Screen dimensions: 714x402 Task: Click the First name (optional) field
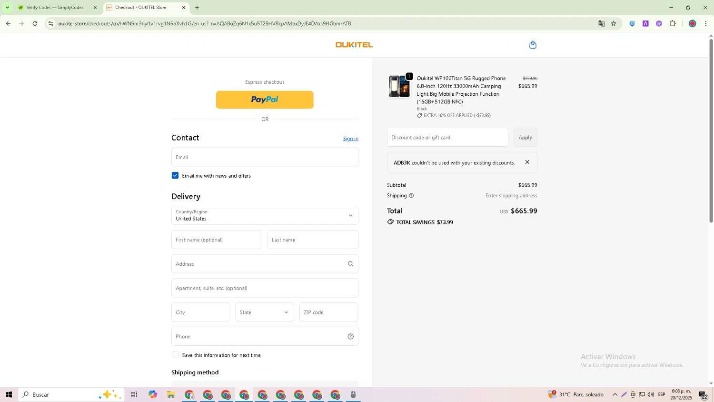coord(217,240)
